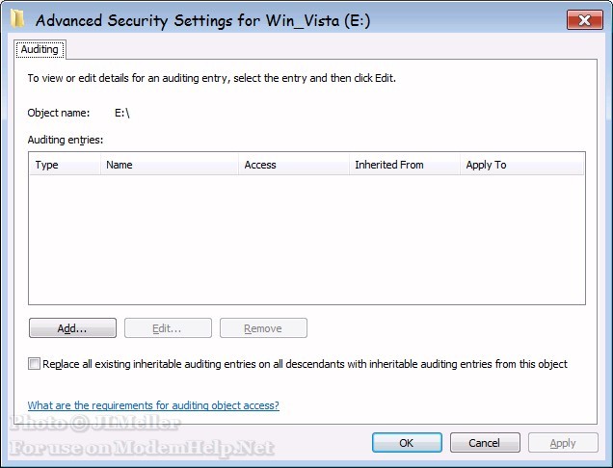613x468 pixels.
Task: Click the Auditing entries label
Action: 65,140
